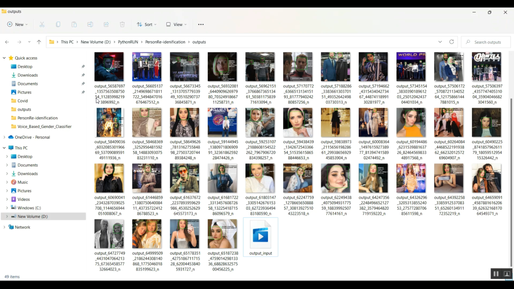The width and height of the screenshot is (514, 289).
Task: Collapse the Quick access section
Action: coord(4,58)
